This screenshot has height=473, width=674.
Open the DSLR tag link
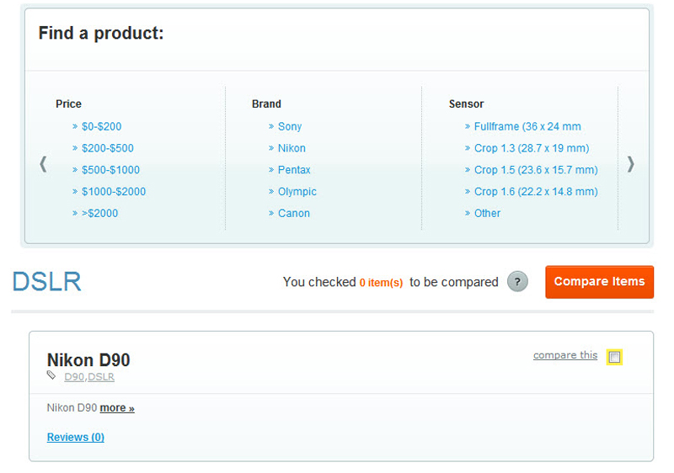tap(101, 377)
